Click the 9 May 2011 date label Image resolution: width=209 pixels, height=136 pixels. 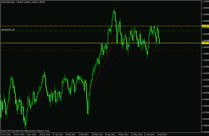[x=123, y=134]
